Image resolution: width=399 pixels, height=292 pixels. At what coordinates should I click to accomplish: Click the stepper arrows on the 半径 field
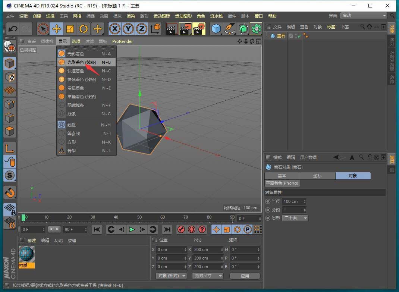coord(305,202)
